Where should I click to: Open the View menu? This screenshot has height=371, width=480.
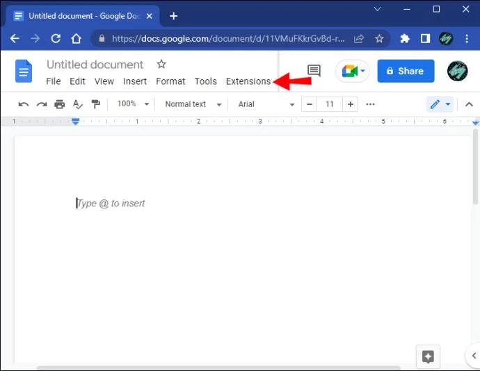104,81
